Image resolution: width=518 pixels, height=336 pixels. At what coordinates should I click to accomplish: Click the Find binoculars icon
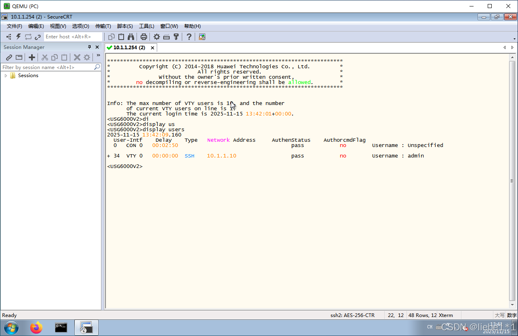[x=131, y=37]
